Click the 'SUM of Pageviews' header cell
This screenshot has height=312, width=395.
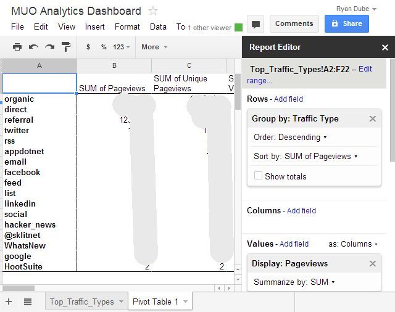click(x=114, y=83)
